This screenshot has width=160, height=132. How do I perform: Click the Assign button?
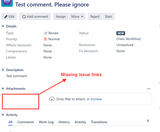[x=61, y=16]
